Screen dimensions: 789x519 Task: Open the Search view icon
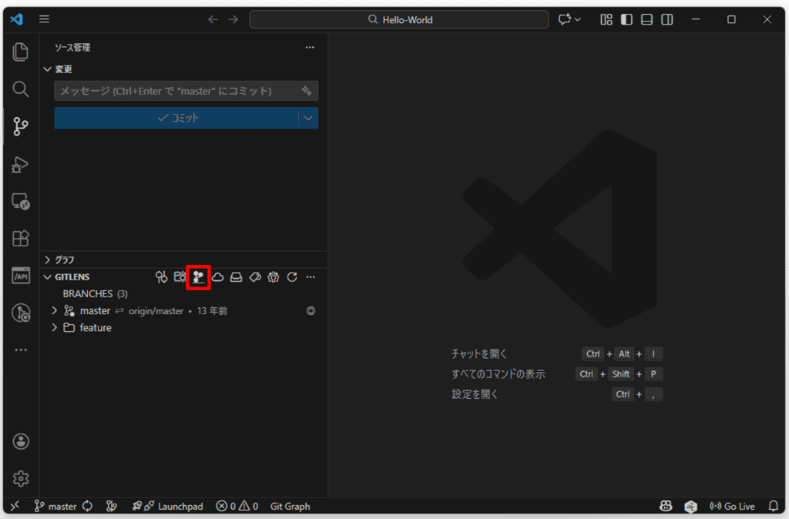[20, 89]
